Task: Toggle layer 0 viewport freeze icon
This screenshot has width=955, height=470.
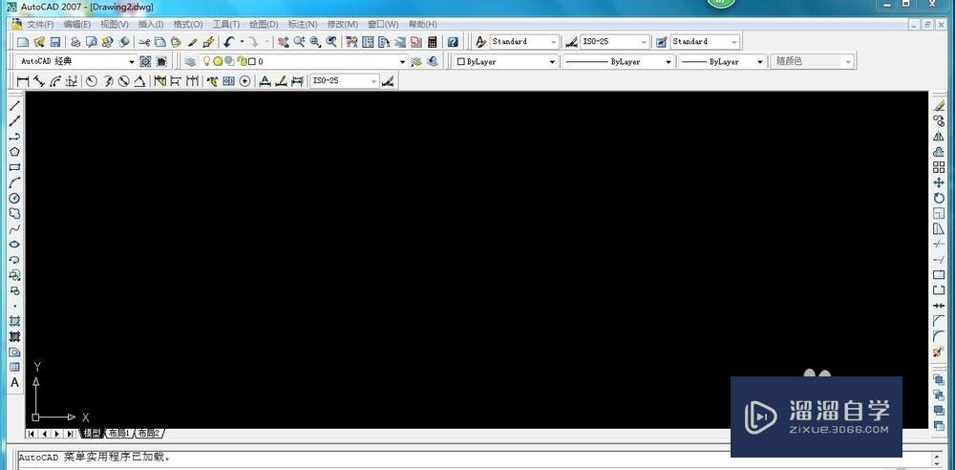Action: (x=229, y=61)
